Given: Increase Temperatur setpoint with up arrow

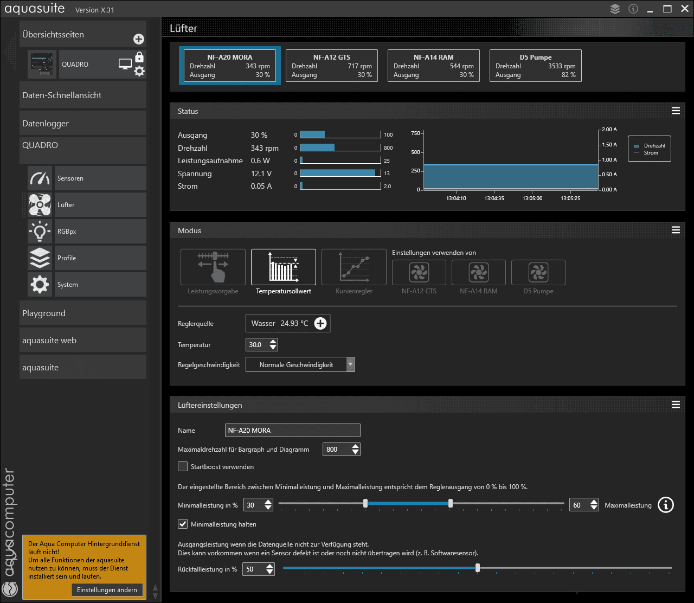Looking at the screenshot, I should coord(273,342).
